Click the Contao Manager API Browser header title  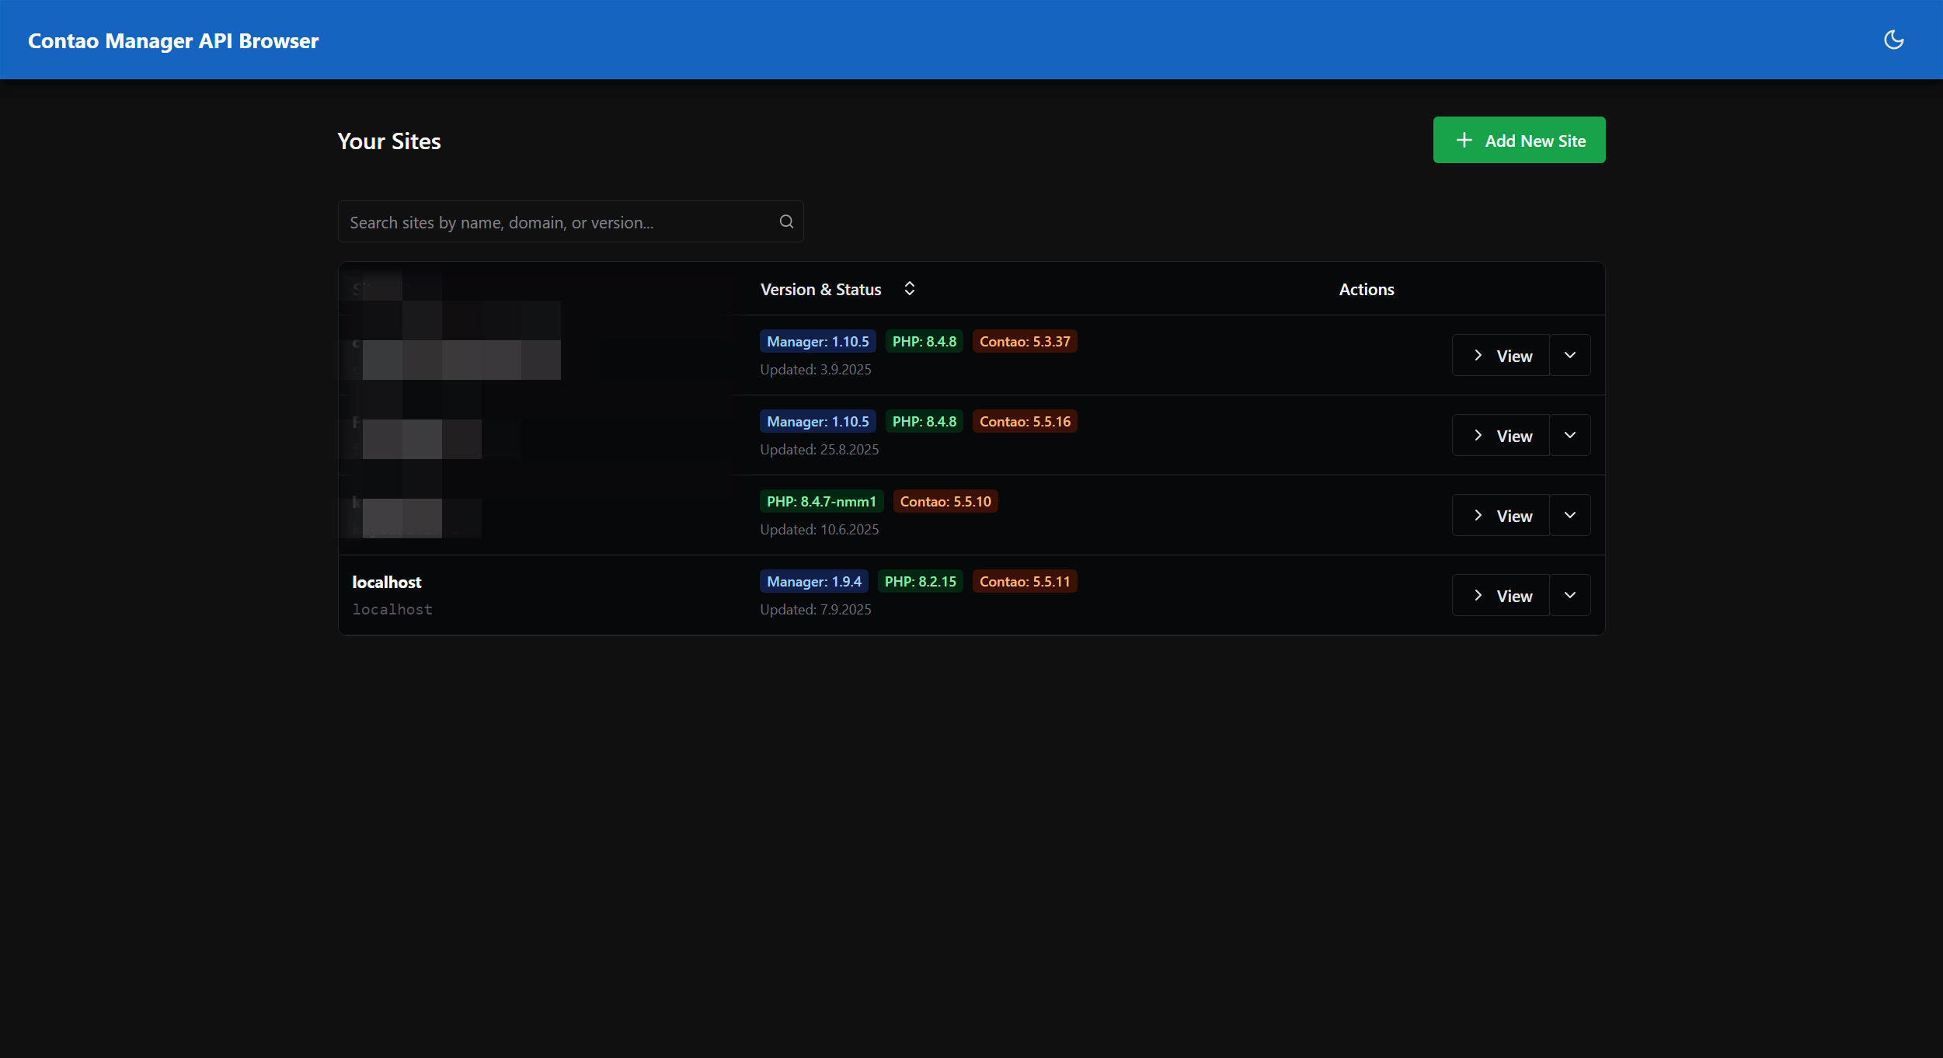pyautogui.click(x=172, y=40)
